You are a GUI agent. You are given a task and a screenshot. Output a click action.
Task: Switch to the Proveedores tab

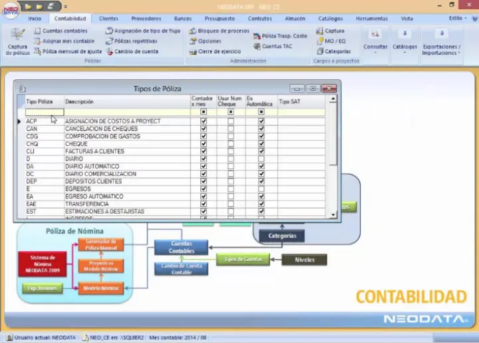pos(146,19)
